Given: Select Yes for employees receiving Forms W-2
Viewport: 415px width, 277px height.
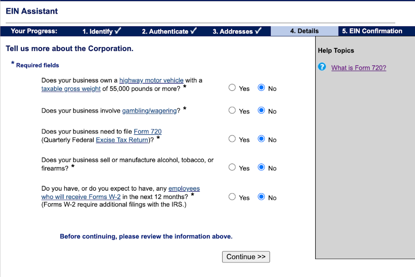Looking at the screenshot, I should point(232,197).
